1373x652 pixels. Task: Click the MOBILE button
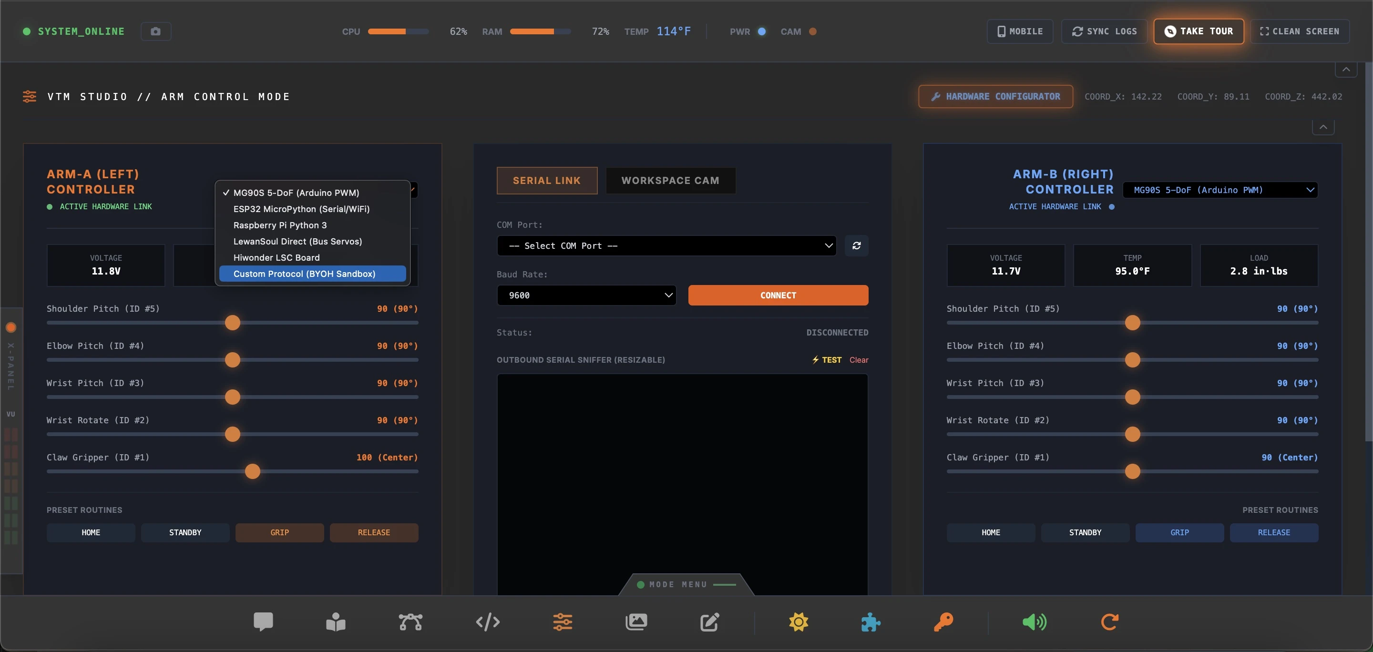pyautogui.click(x=1020, y=31)
